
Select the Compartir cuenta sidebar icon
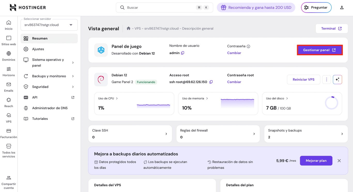9,178
